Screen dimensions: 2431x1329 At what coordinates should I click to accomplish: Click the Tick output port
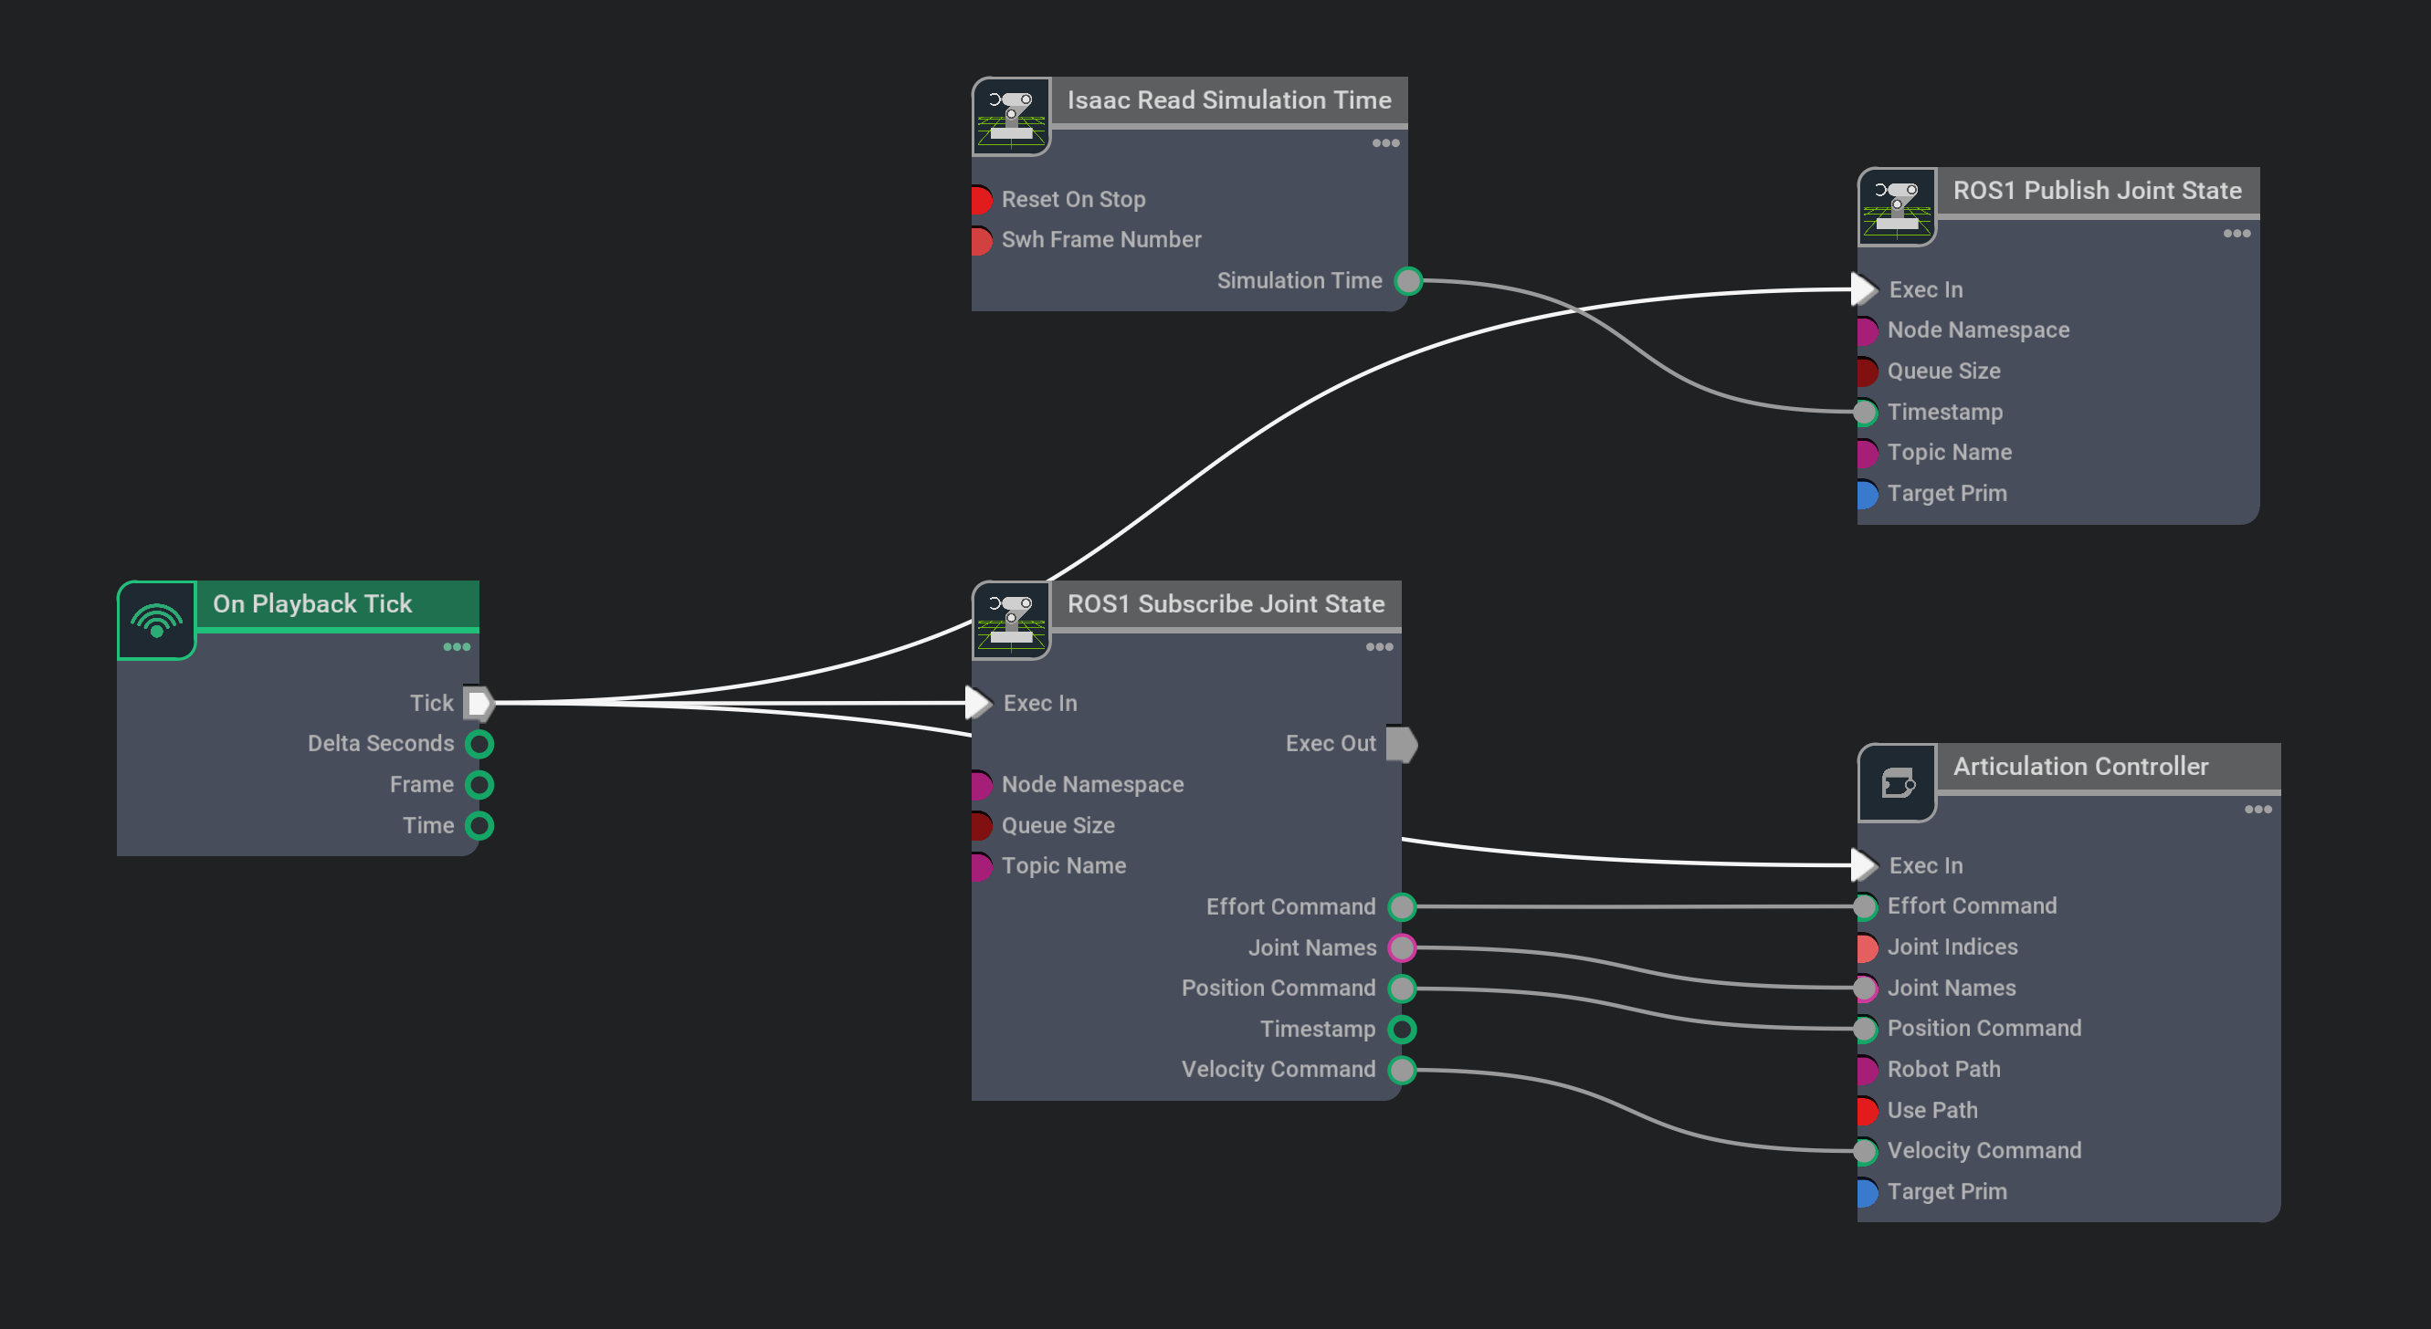coord(479,703)
